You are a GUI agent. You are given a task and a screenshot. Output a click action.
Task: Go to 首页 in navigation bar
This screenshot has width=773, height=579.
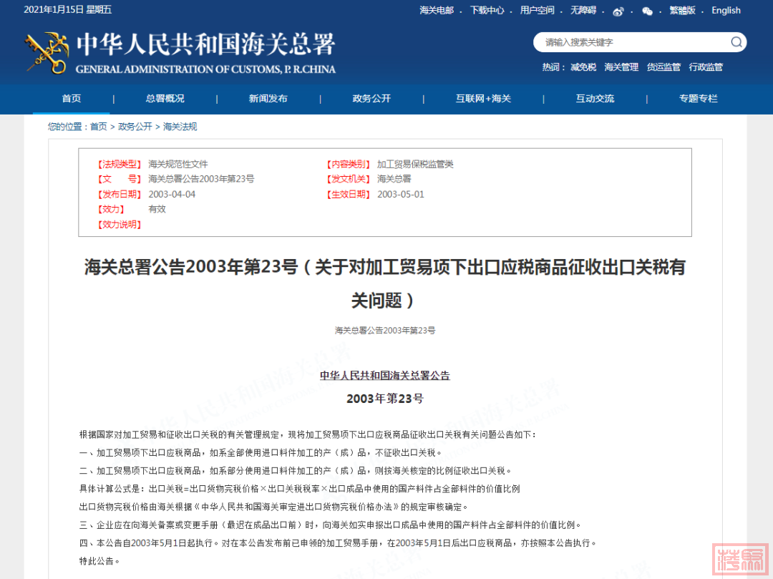pyautogui.click(x=72, y=99)
